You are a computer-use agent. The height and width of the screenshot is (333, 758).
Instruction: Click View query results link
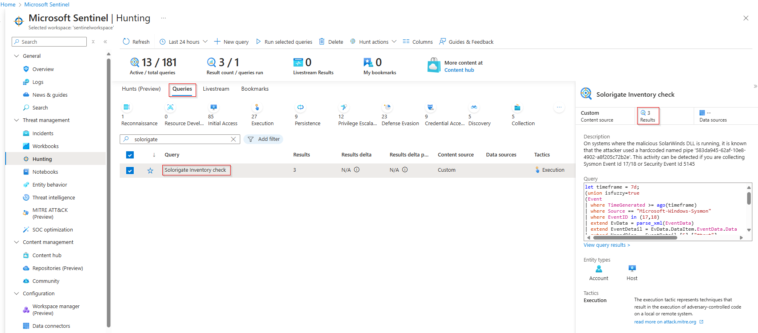coord(607,245)
